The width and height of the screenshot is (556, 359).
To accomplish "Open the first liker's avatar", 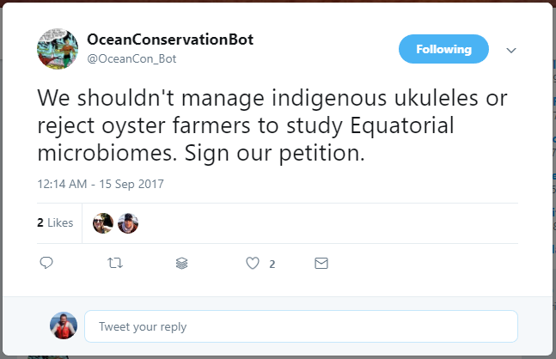I will (x=103, y=223).
